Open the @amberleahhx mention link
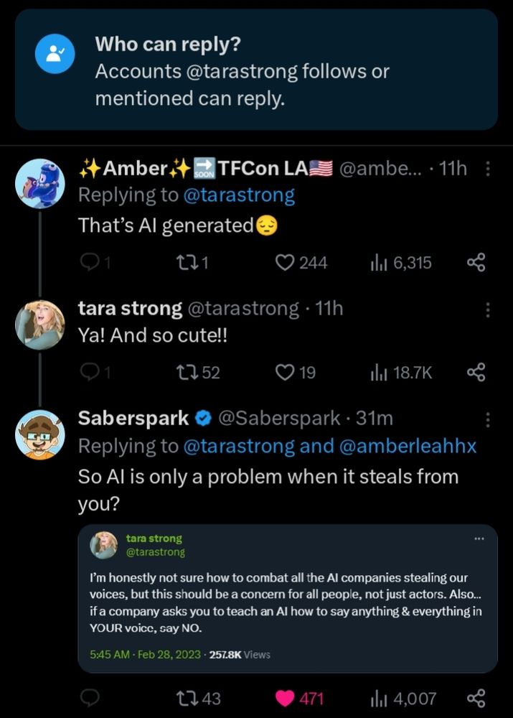This screenshot has height=718, width=513. 408,446
